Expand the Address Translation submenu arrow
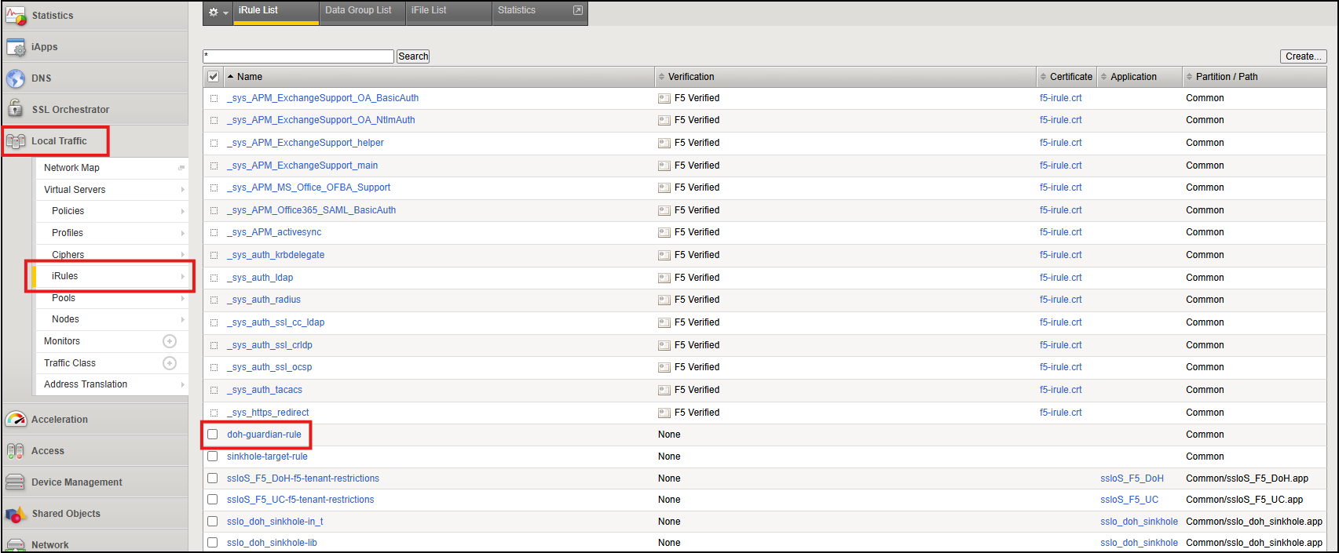Viewport: 1339px width, 553px height. (183, 384)
